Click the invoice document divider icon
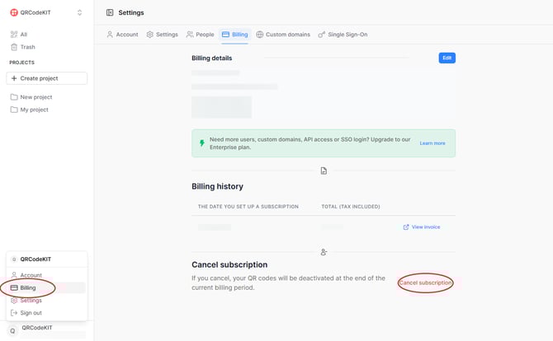Image resolution: width=553 pixels, height=341 pixels. [x=324, y=170]
